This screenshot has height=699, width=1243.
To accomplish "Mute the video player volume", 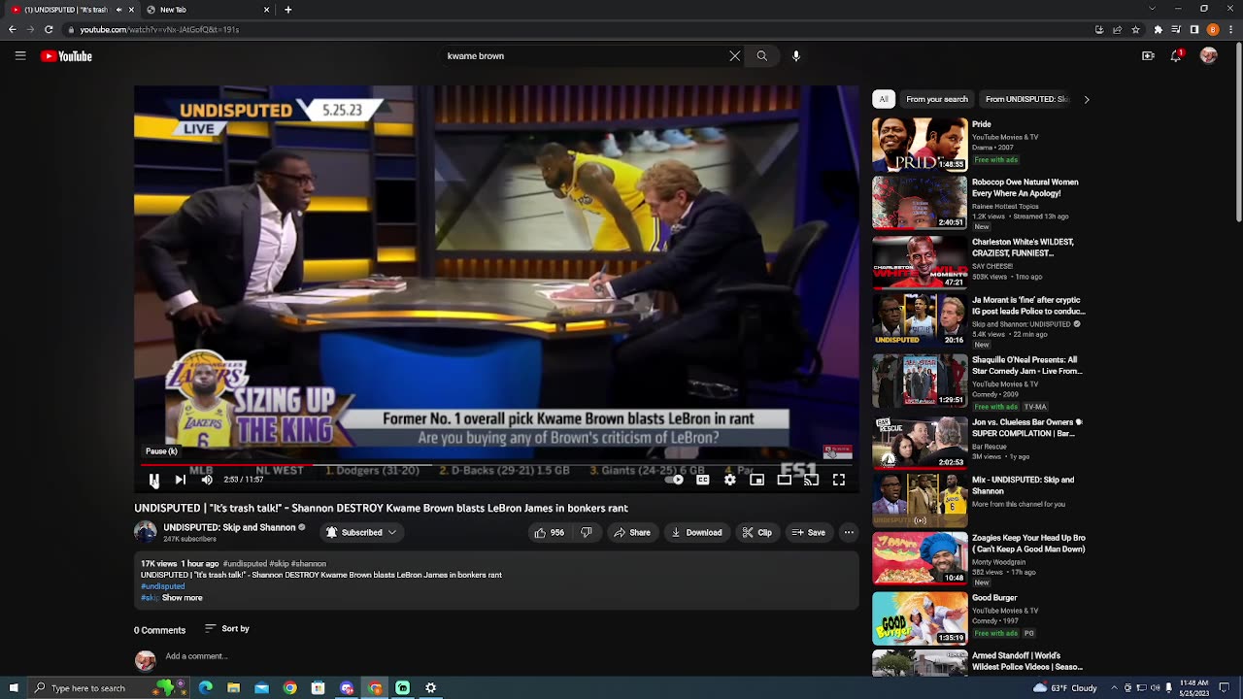I will point(207,480).
